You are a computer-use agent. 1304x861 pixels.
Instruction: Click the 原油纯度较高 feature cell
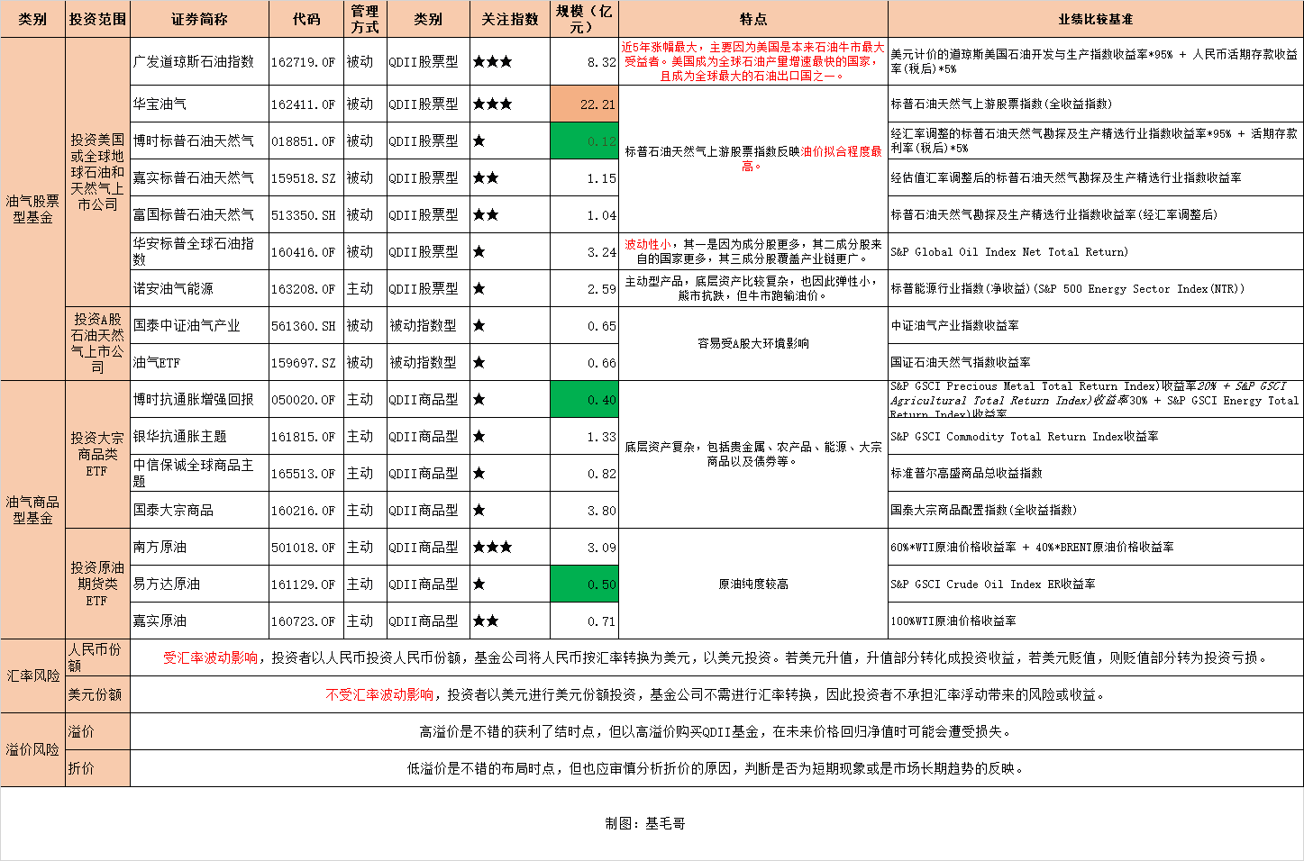pyautogui.click(x=752, y=584)
